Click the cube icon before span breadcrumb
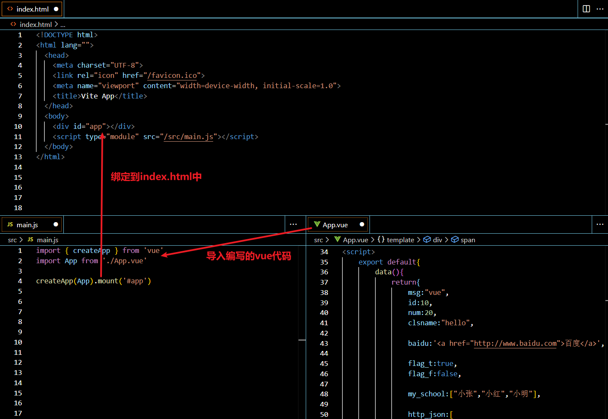The width and height of the screenshot is (608, 419). point(455,240)
